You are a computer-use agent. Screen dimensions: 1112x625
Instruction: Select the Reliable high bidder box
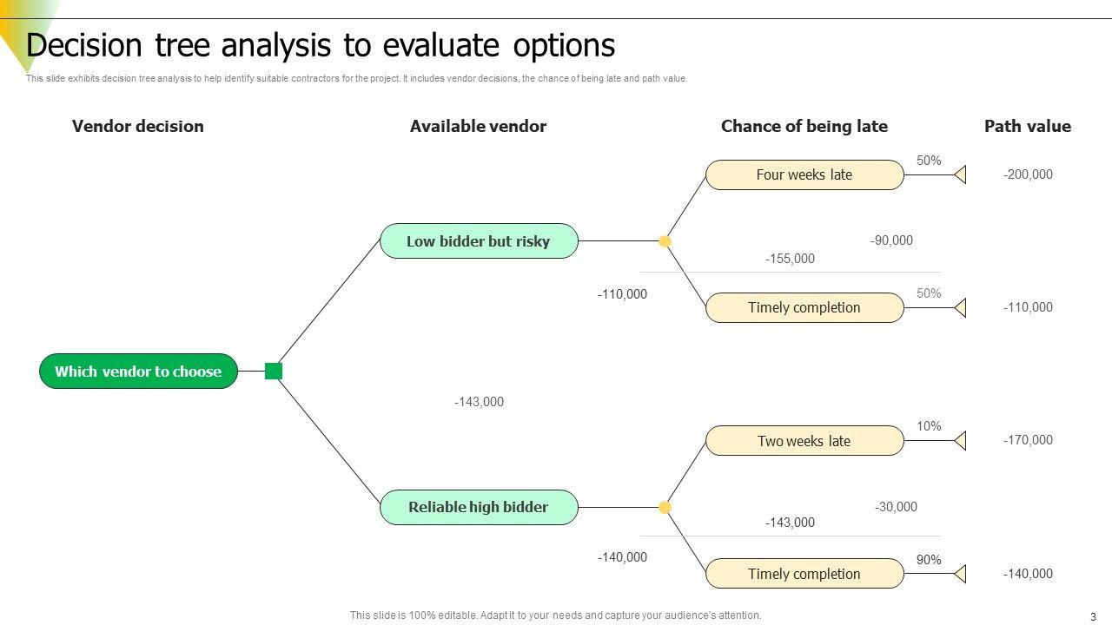coord(479,507)
